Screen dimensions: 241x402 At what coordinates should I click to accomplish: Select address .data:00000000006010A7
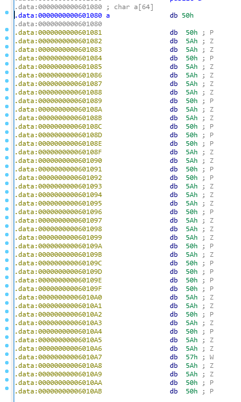pos(58,357)
